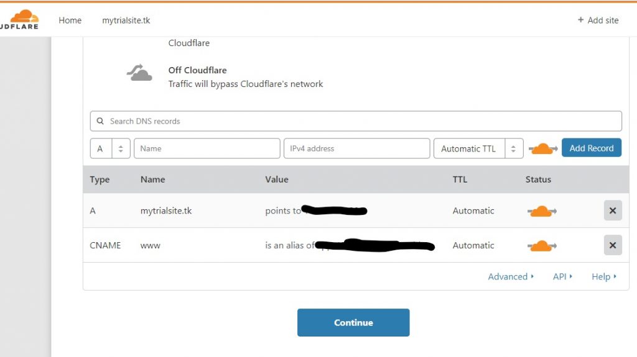Focus the Search DNS records field
The height and width of the screenshot is (357, 637).
[356, 121]
